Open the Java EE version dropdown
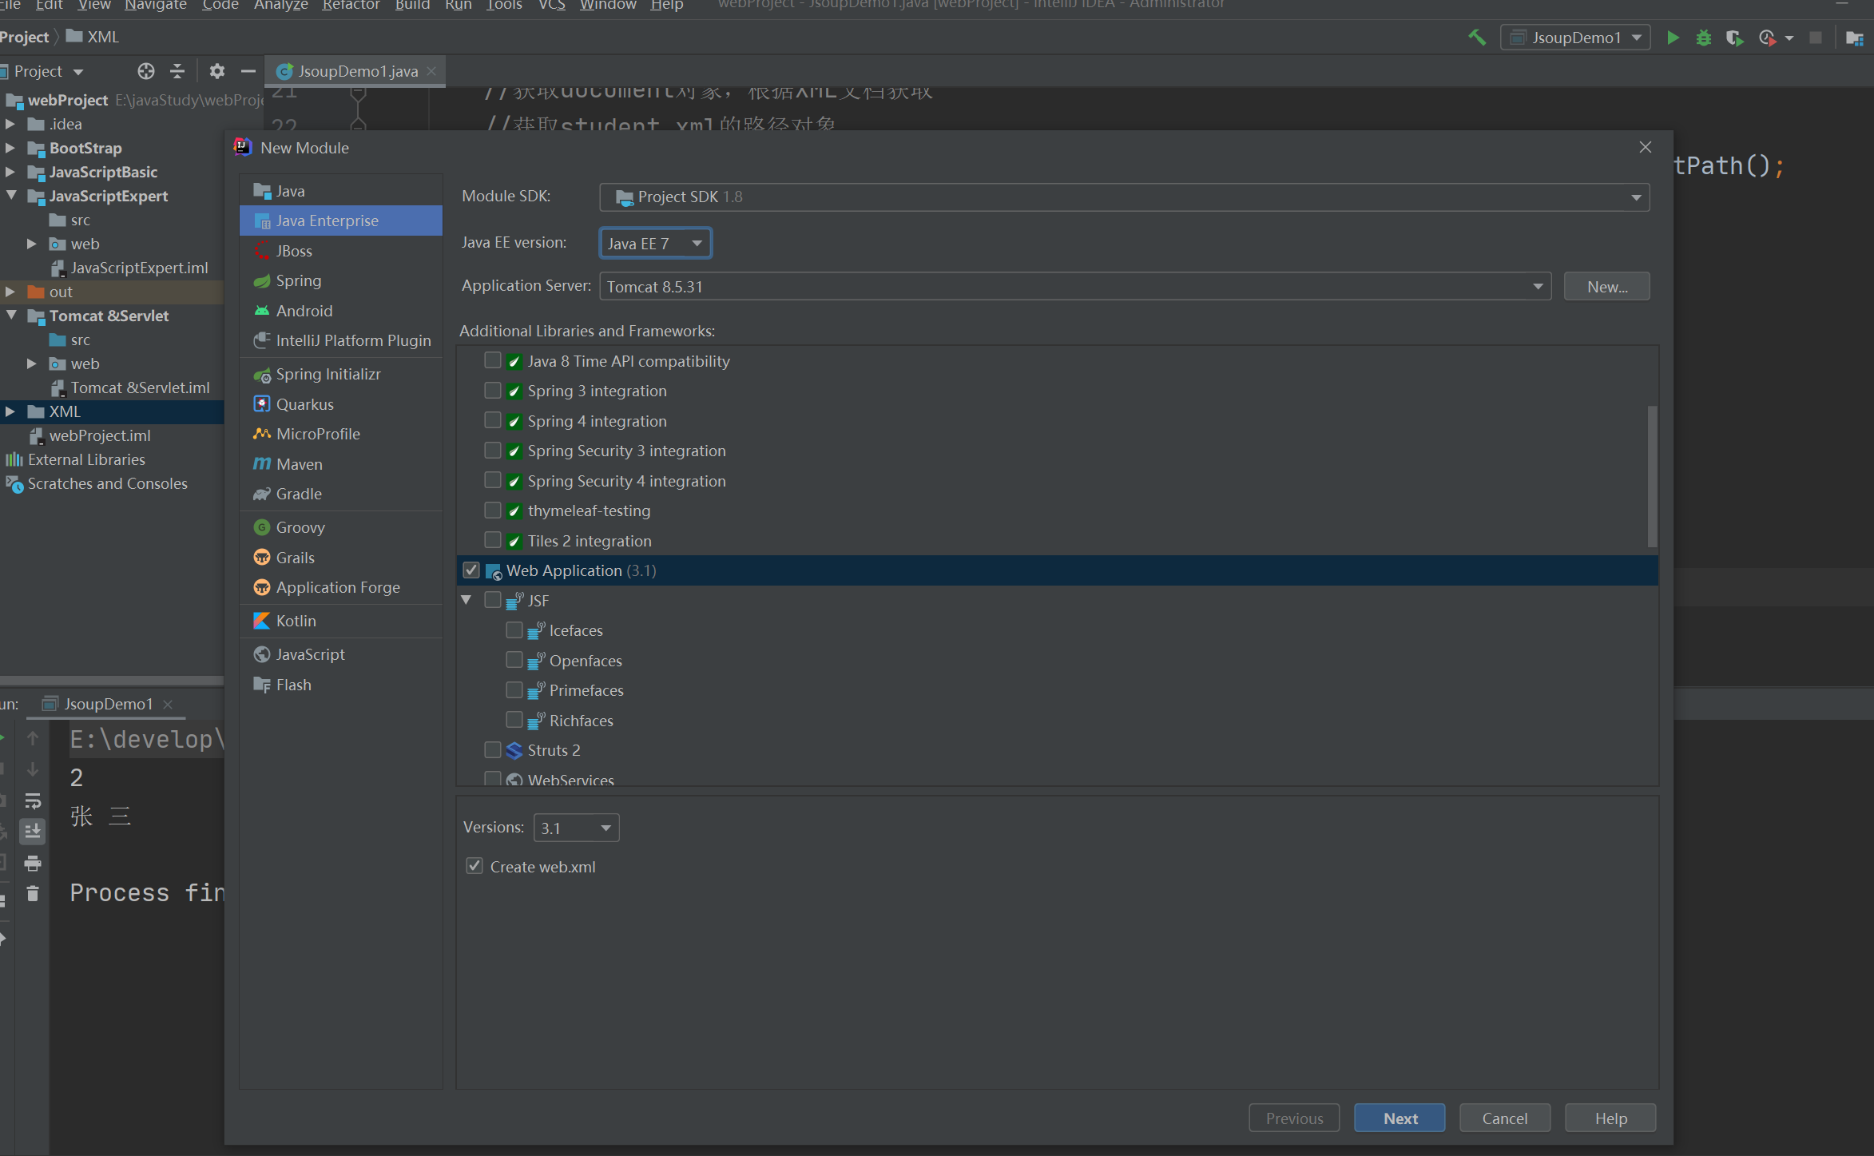Viewport: 1874px width, 1156px height. click(x=655, y=243)
